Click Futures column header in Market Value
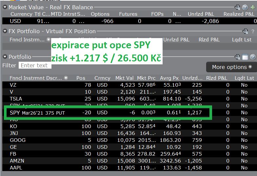Viewport: 257px width, 176px height. (x=128, y=14)
